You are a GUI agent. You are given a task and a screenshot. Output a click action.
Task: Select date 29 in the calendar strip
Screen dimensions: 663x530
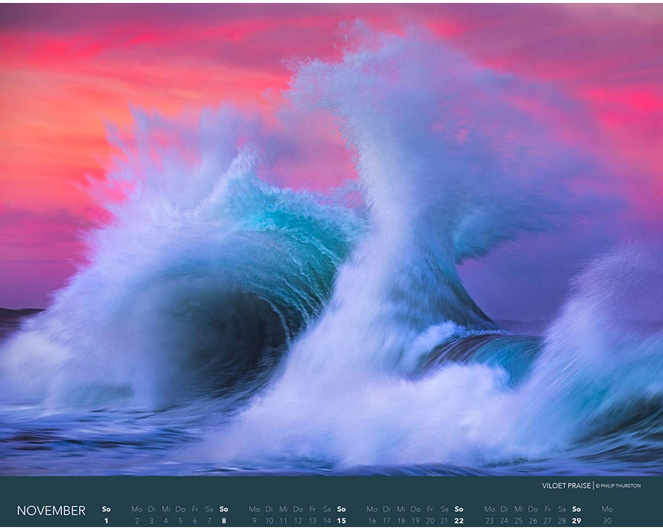coord(576,520)
